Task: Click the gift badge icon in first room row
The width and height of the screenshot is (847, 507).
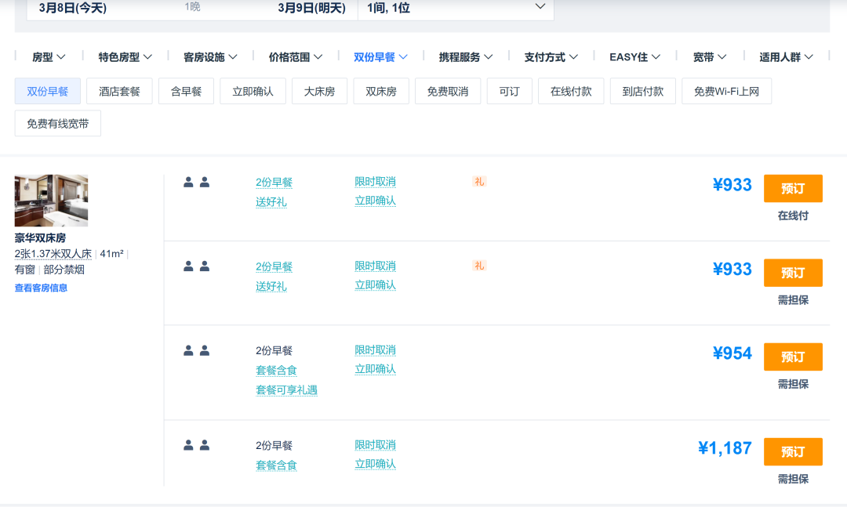Action: [479, 182]
